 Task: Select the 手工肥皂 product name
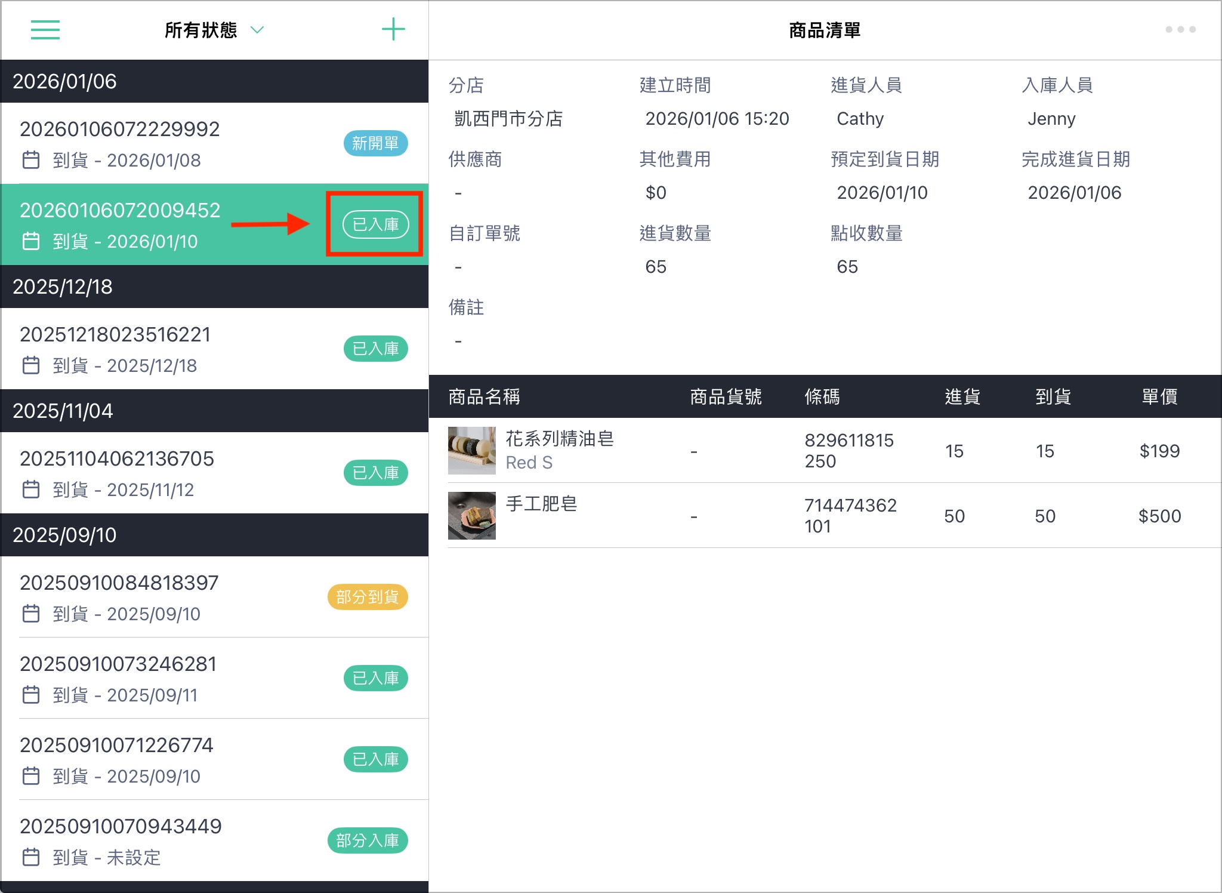pos(541,504)
